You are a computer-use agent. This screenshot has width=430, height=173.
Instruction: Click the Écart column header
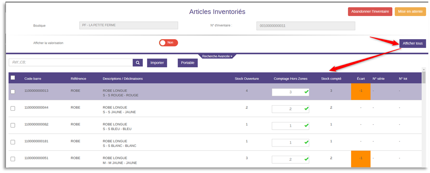point(361,79)
